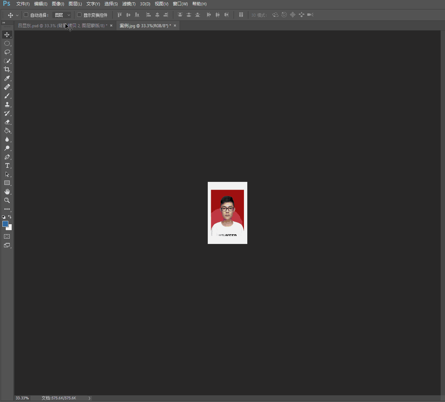Select the Paint Bucket tool
Image resolution: width=445 pixels, height=402 pixels.
click(x=7, y=131)
